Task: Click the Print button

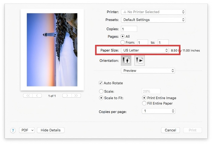Action: pyautogui.click(x=193, y=130)
